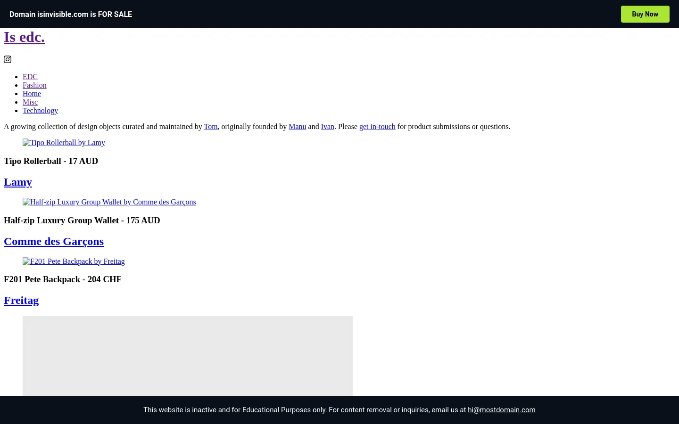Visit the Comme des Garçons brand link
This screenshot has width=679, height=424.
tap(54, 241)
